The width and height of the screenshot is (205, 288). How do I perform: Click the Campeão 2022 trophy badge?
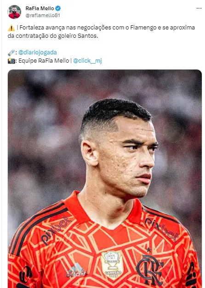112,265
